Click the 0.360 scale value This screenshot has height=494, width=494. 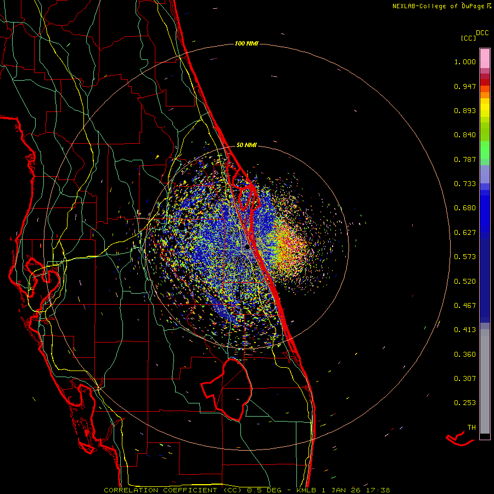(x=465, y=355)
